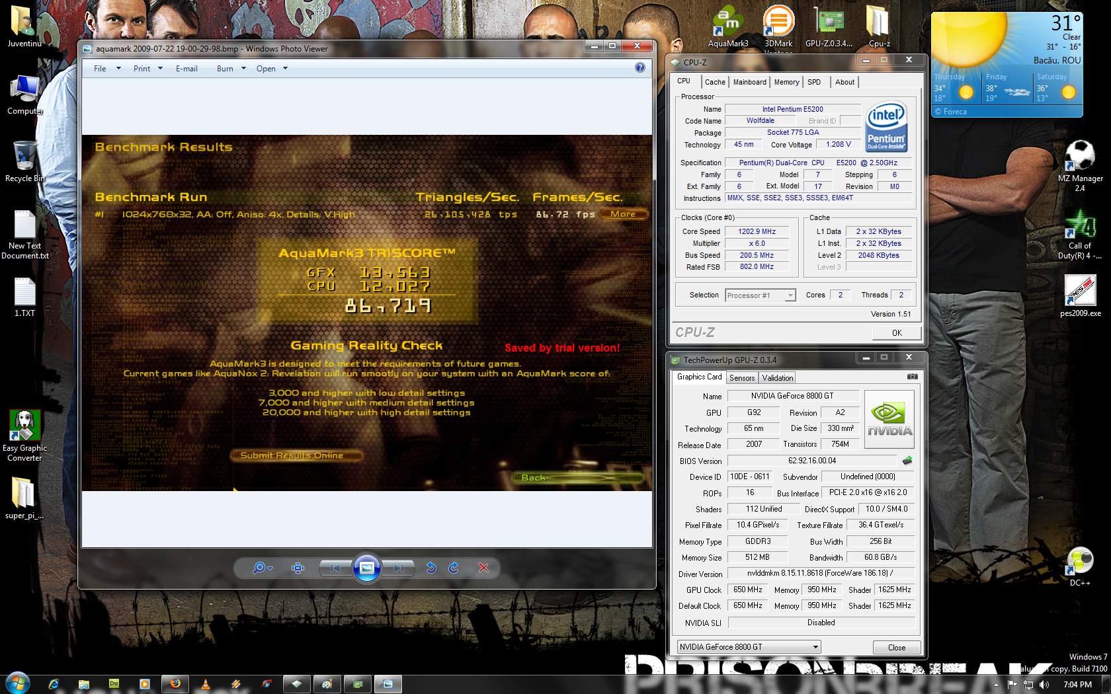Viewport: 1111px width, 694px height.
Task: Click OK button in CPU-Z
Action: (897, 332)
